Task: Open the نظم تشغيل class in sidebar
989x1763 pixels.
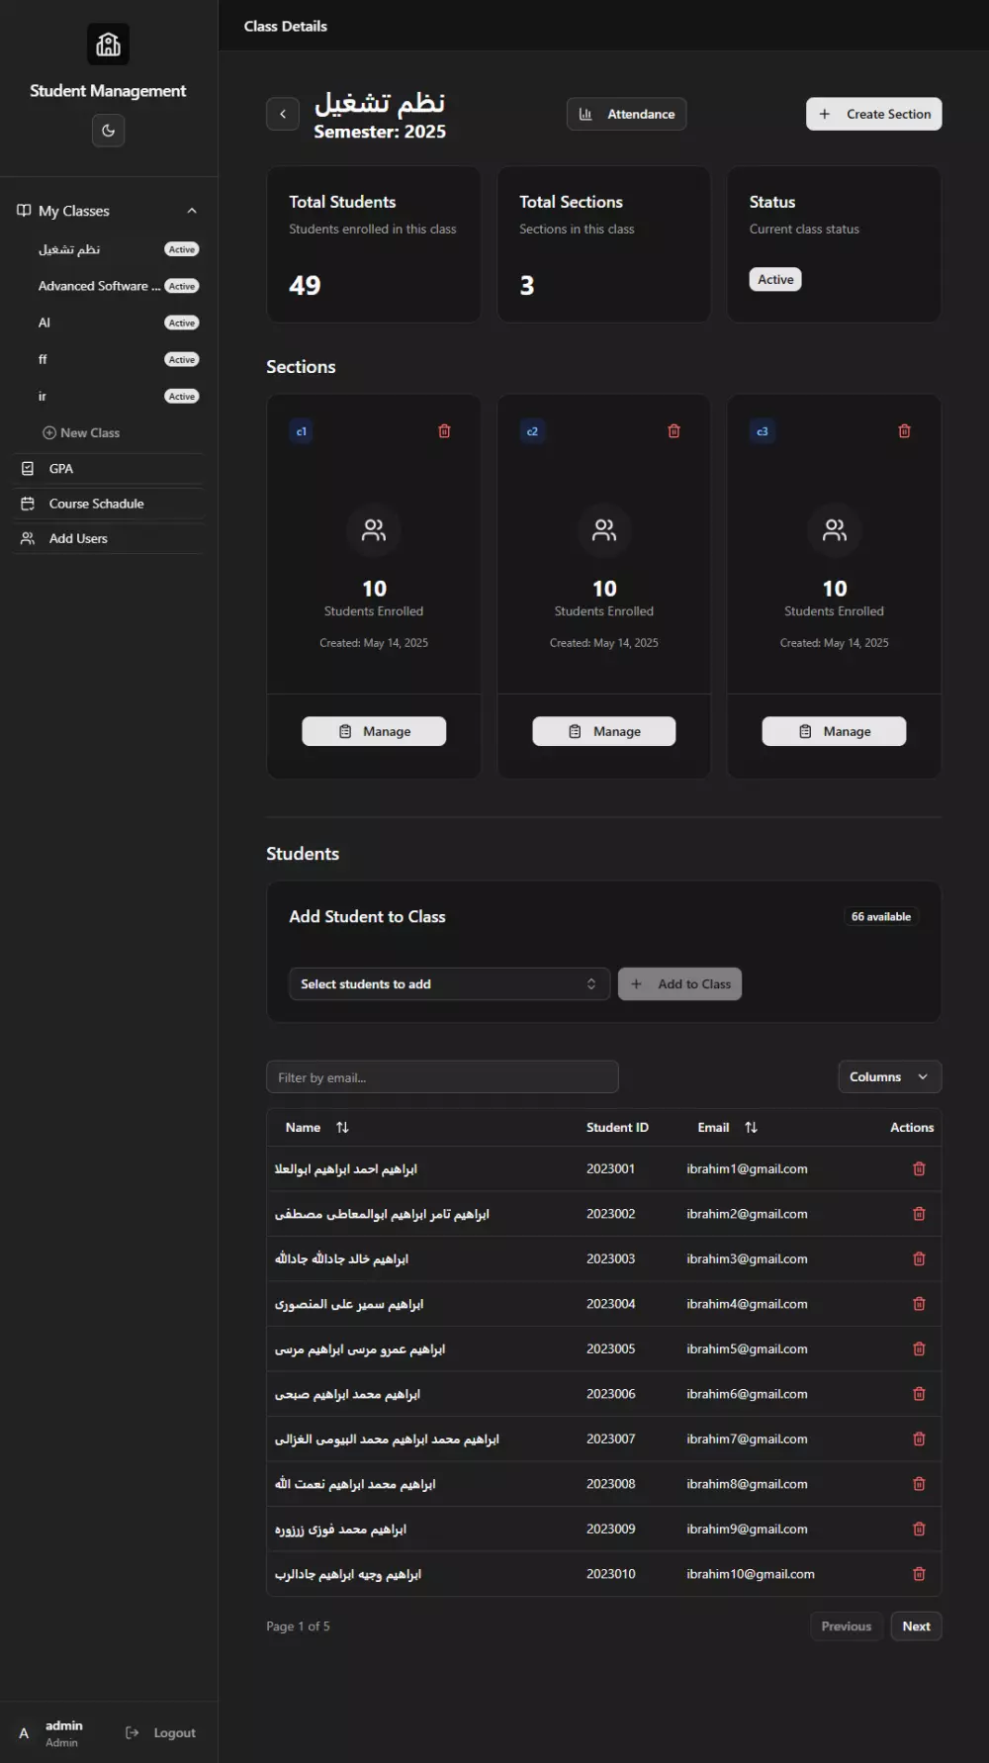Action: coord(69,249)
